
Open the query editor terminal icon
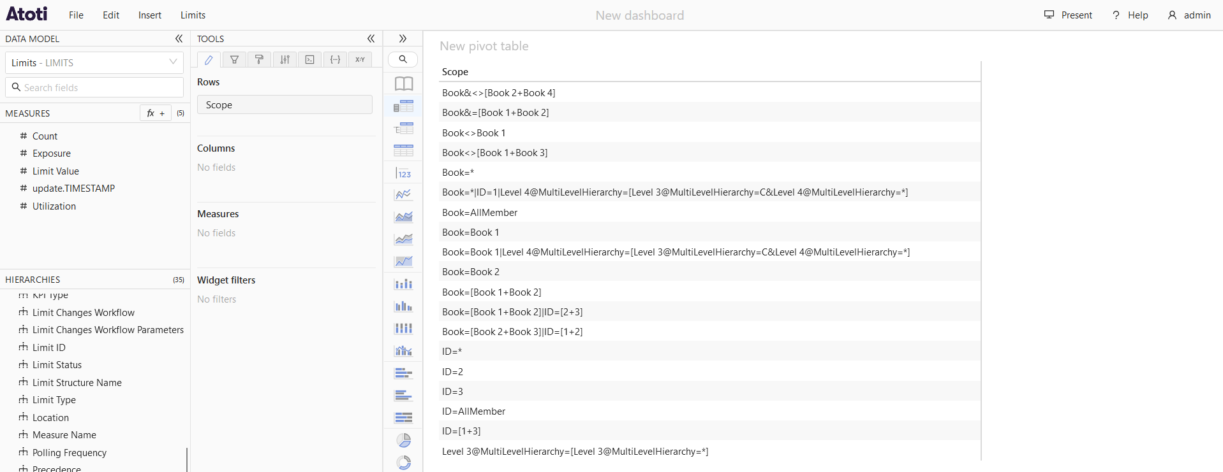[309, 60]
